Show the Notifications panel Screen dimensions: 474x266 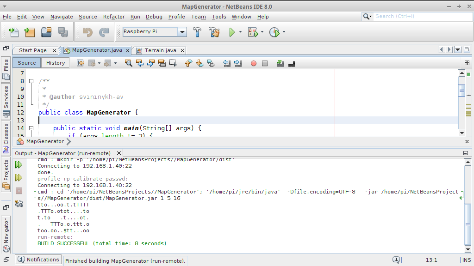click(38, 259)
